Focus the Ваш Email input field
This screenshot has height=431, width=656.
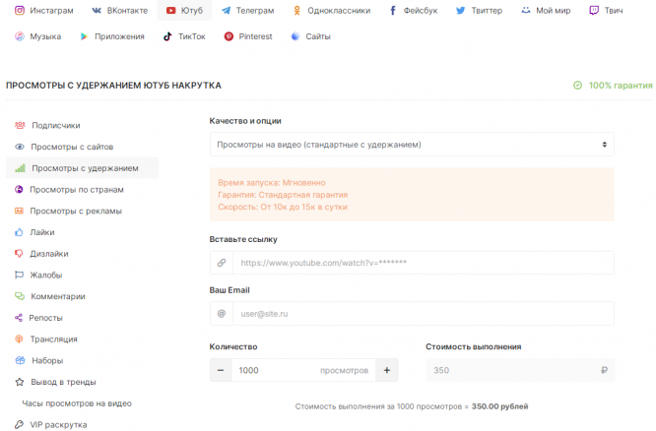click(423, 314)
